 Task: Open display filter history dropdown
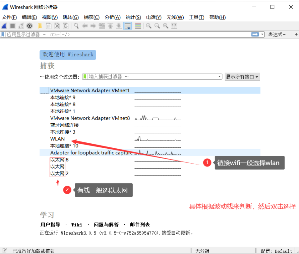[262, 35]
